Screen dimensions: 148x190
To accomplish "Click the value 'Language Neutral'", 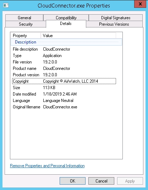I will [58, 101].
